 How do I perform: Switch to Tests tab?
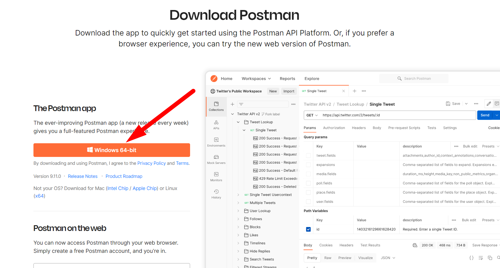click(x=432, y=128)
